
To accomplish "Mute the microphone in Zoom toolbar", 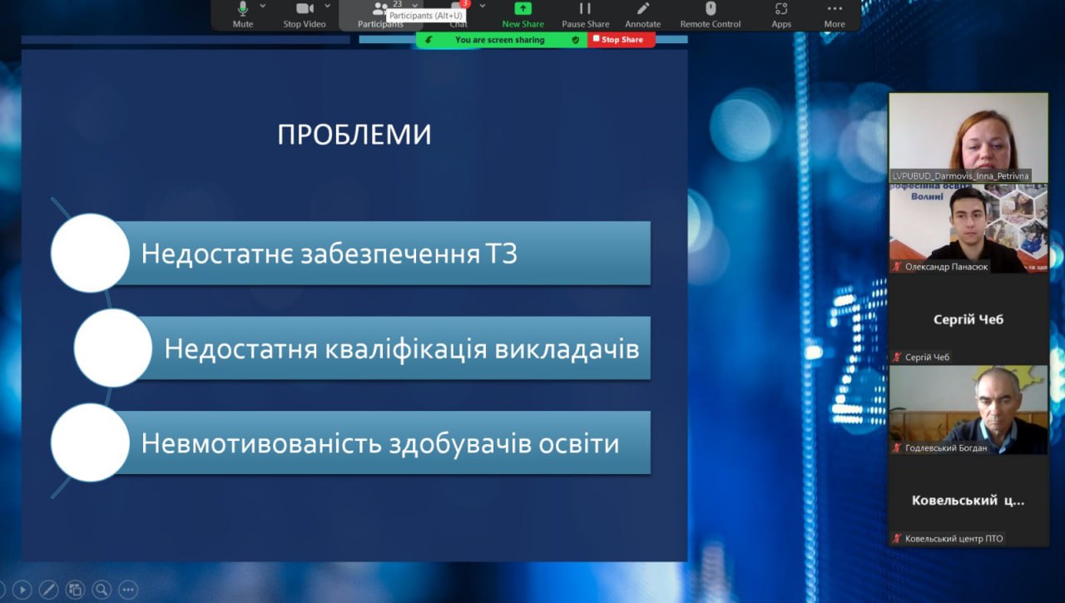I will coord(243,10).
